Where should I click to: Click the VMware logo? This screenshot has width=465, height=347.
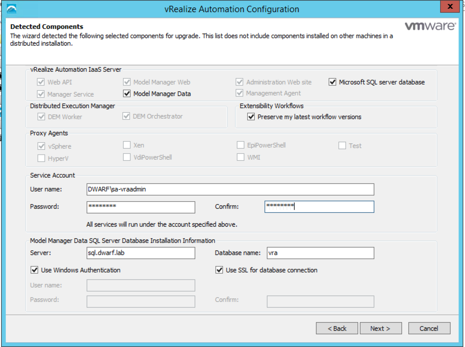coord(430,26)
